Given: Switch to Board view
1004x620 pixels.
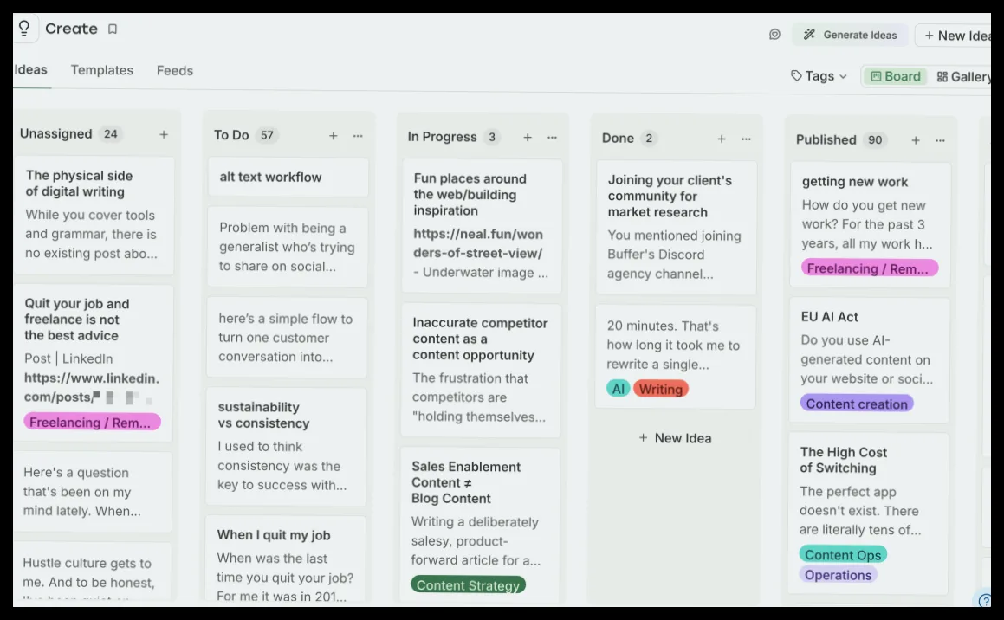Looking at the screenshot, I should tap(895, 76).
